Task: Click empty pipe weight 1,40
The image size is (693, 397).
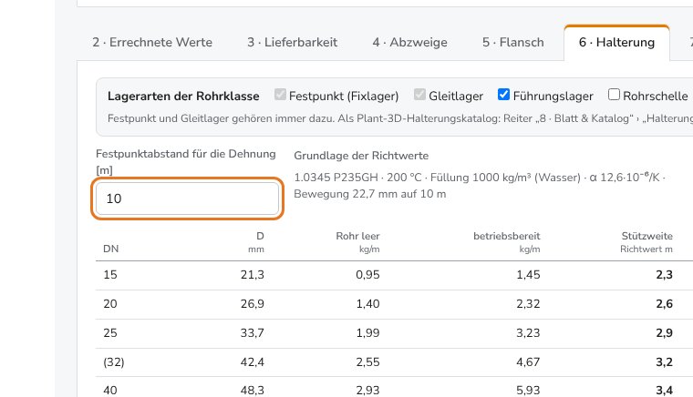Action: 367,304
